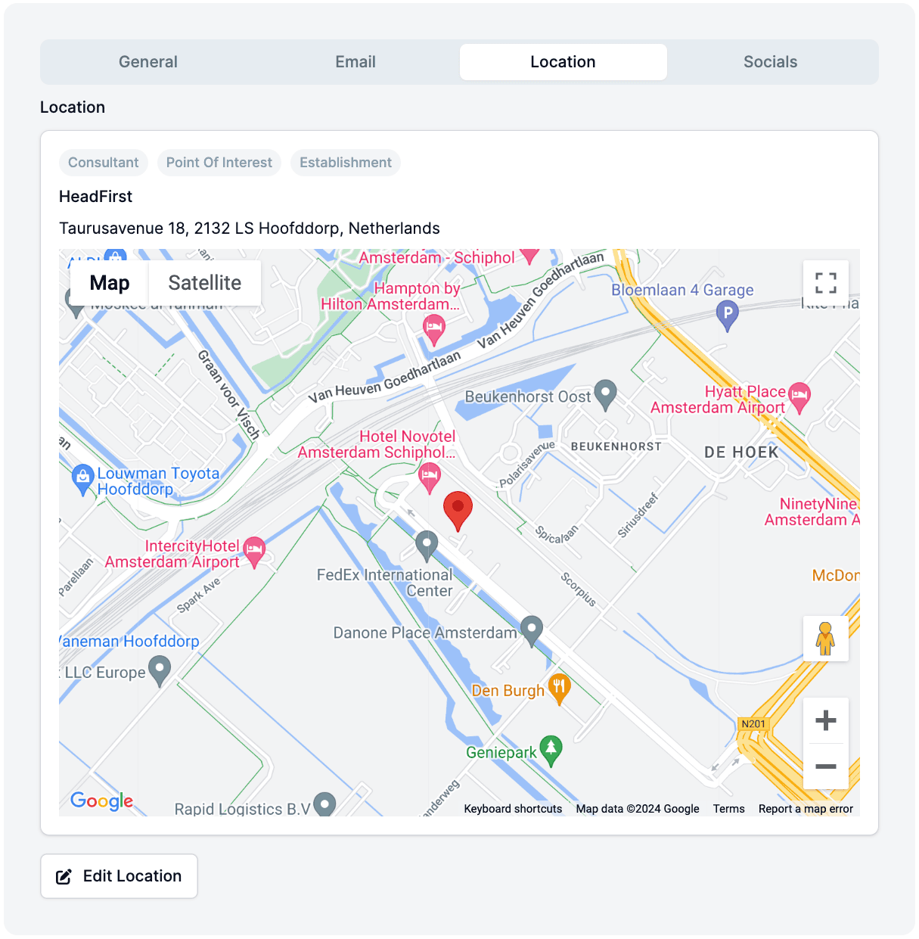Click the Hotel Novotel Amsterdam Schiphol pin
The image size is (919, 939).
pos(430,478)
